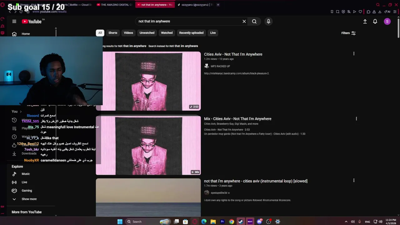The width and height of the screenshot is (400, 225).
Task: Open Steam from taskbar
Action: 241,222
